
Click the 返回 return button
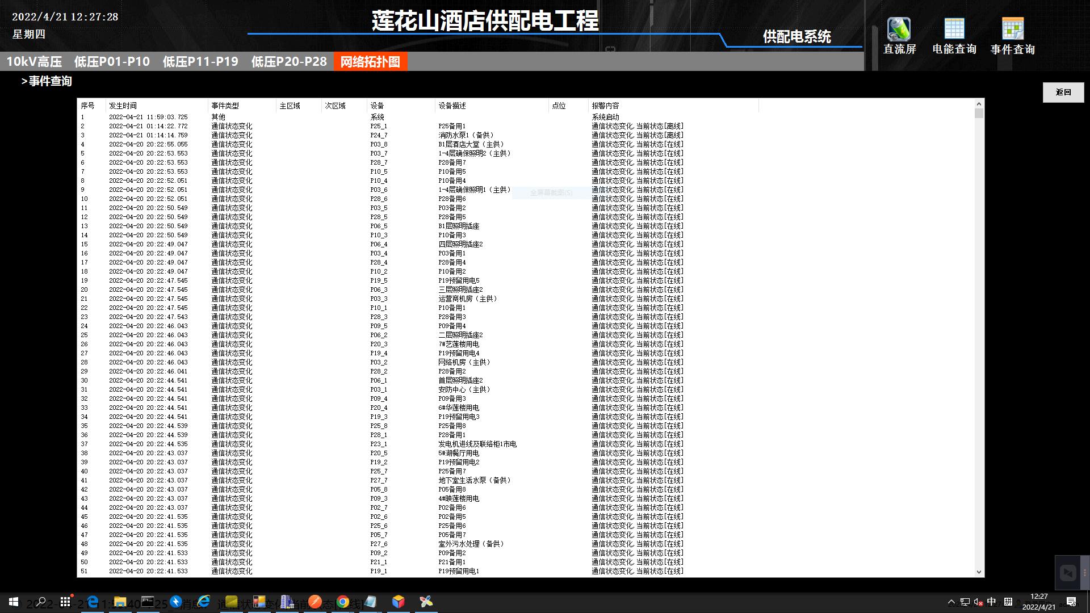[1063, 92]
